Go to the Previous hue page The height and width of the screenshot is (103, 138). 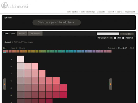pyautogui.click(x=111, y=48)
